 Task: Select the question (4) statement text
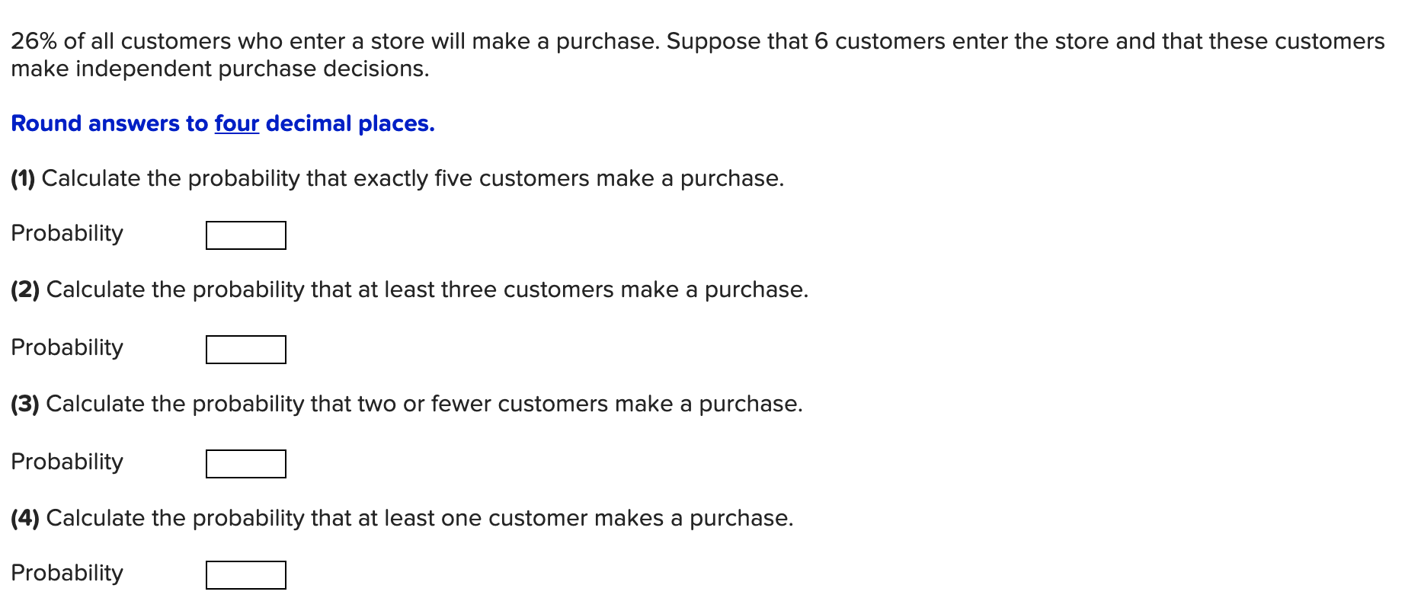(402, 518)
